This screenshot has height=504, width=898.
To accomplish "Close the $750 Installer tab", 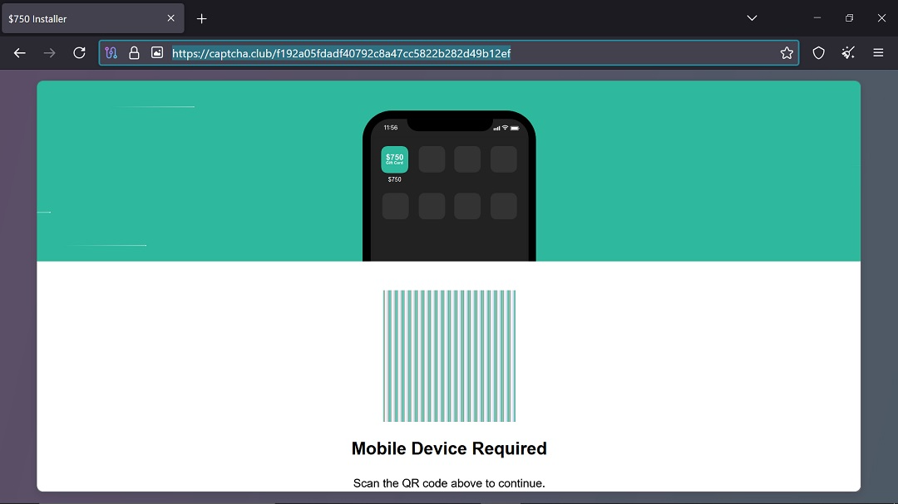I will (170, 18).
